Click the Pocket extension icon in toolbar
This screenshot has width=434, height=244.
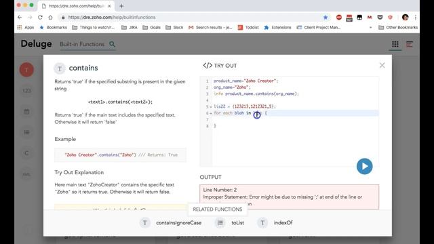(x=380, y=17)
